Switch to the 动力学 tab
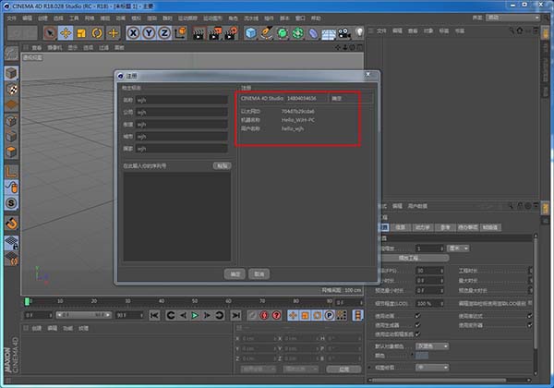 coord(422,227)
